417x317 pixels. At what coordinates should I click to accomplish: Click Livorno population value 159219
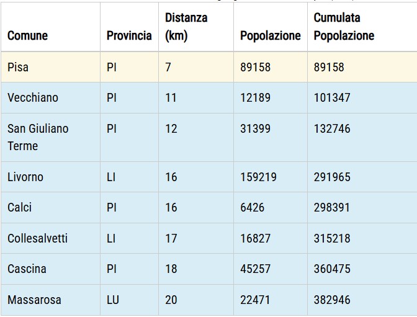(x=258, y=177)
